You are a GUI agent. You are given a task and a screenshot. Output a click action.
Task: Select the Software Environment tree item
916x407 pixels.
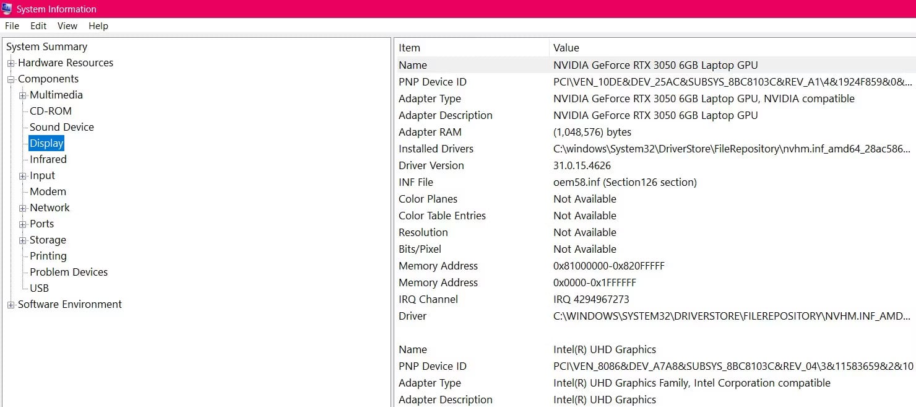click(70, 304)
